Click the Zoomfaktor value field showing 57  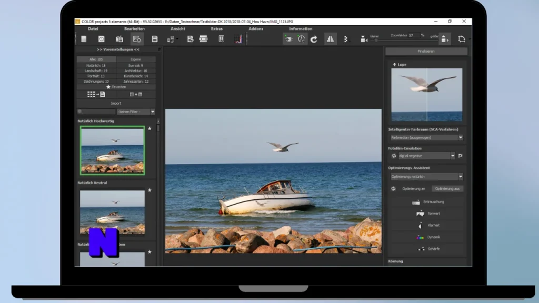[414, 35]
